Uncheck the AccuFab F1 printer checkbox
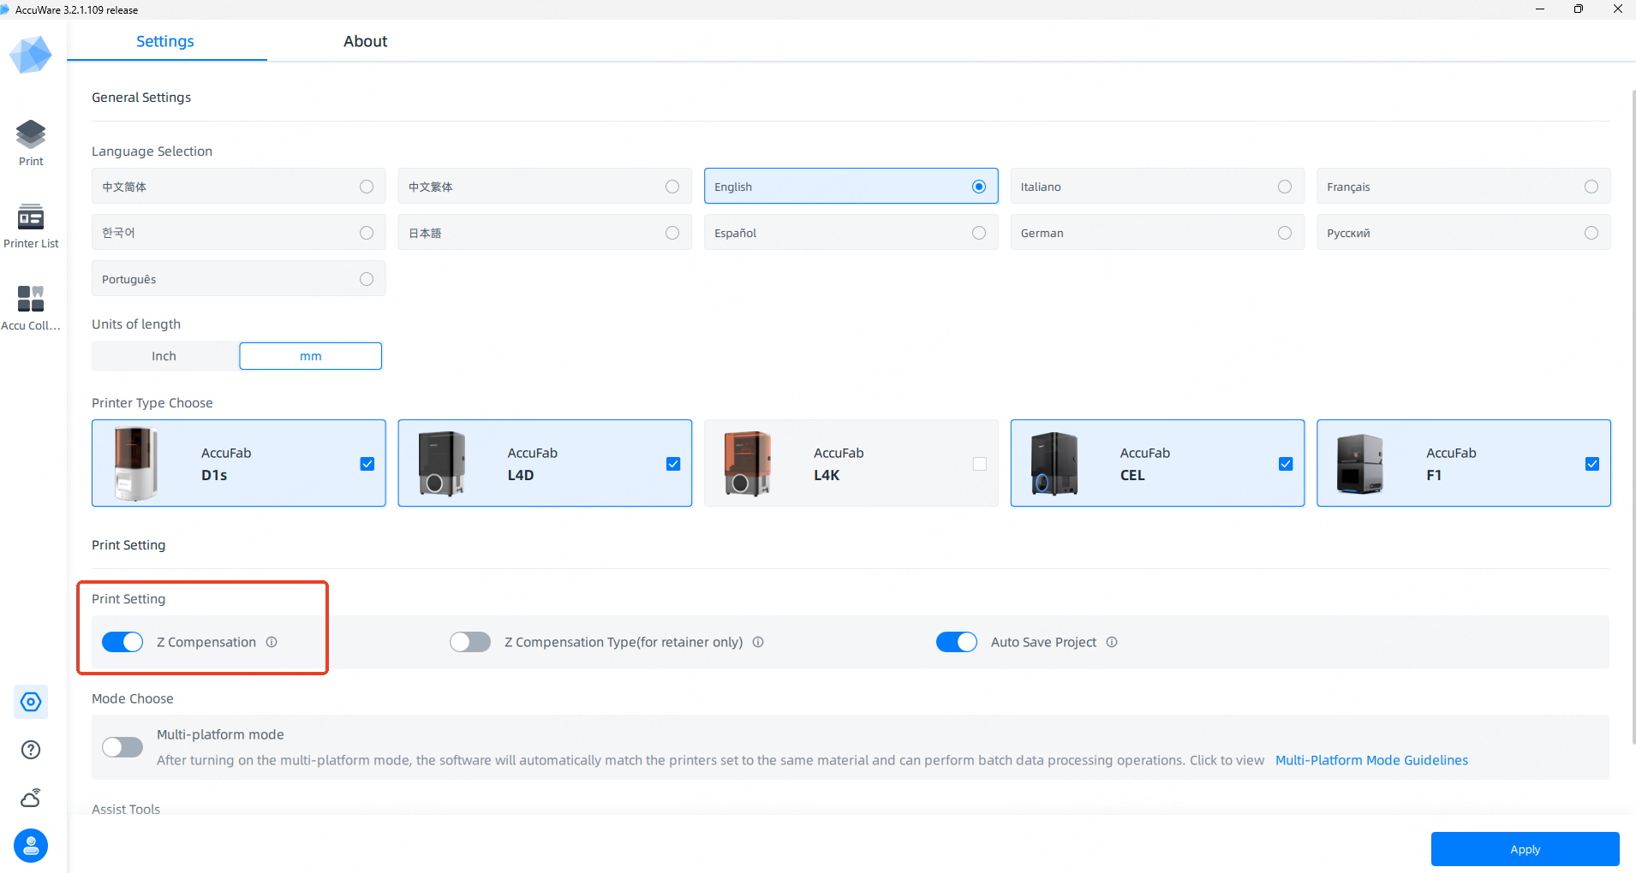This screenshot has width=1636, height=873. point(1592,464)
